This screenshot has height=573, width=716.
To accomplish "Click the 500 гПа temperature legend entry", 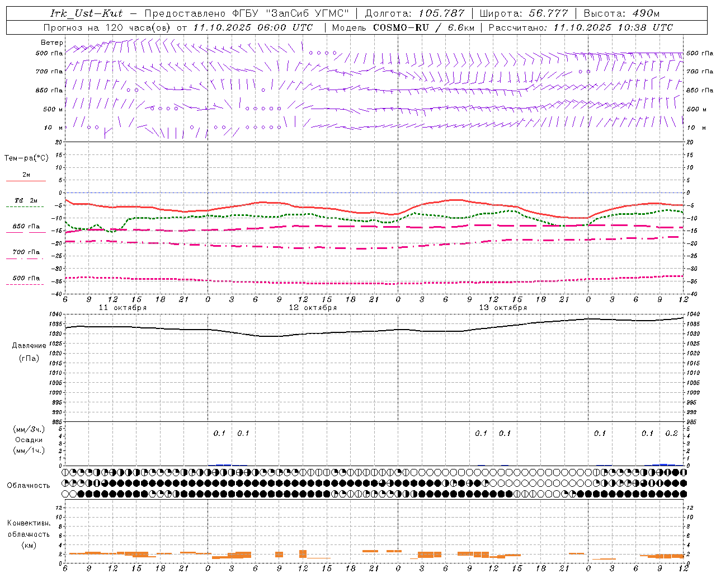I will point(26,278).
